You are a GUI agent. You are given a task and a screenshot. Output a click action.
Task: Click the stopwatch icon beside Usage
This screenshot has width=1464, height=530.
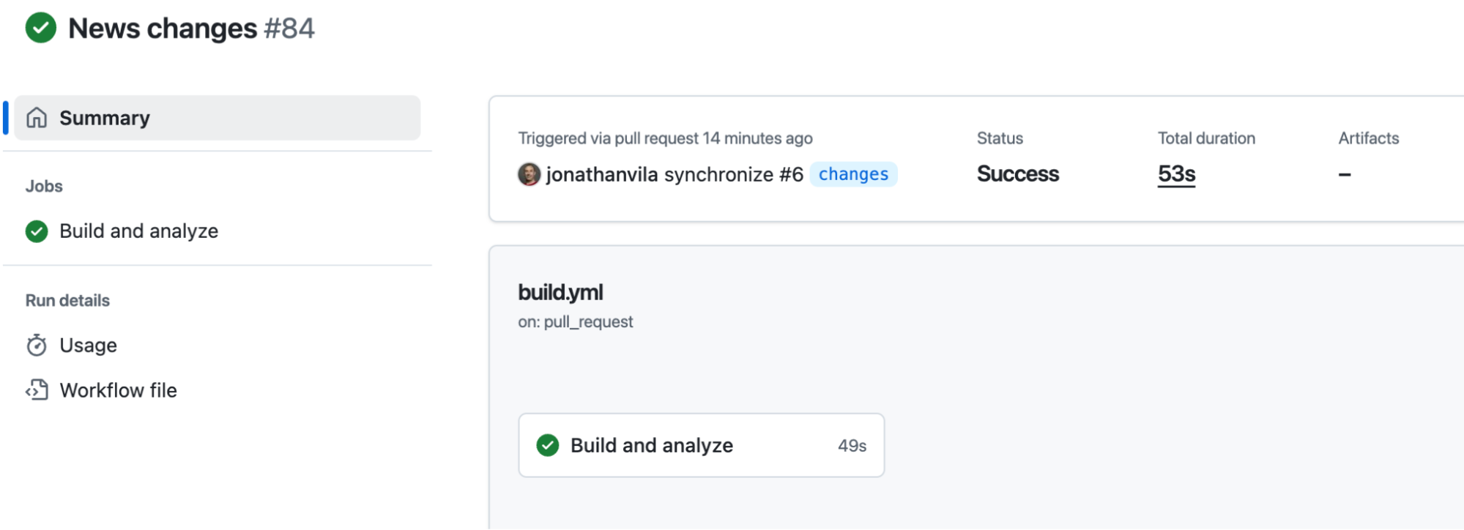[37, 346]
